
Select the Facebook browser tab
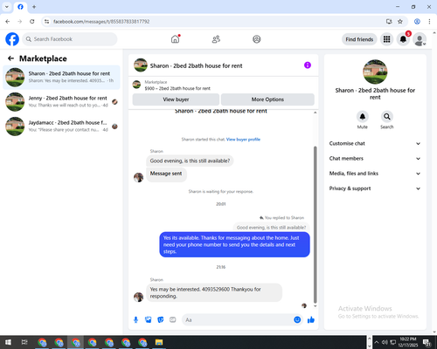pos(20,7)
